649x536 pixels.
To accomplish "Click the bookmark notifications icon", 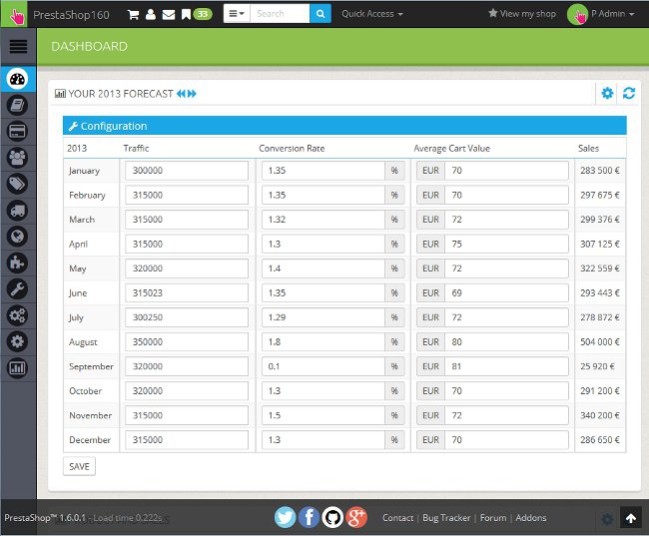I will click(x=186, y=15).
